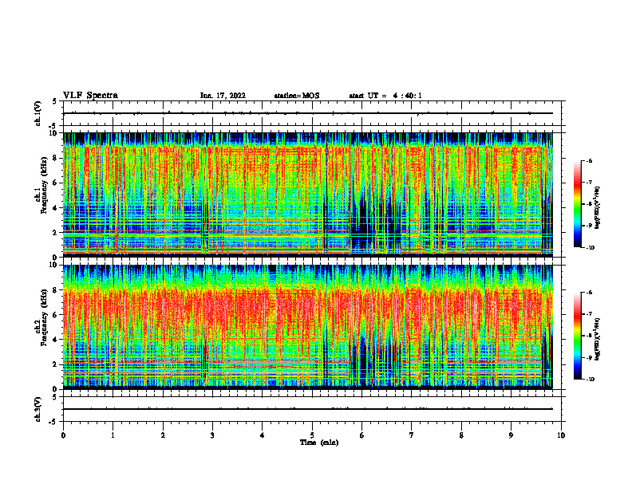632x488 pixels.
Task: Click time axis tick label "6"
Action: (x=362, y=435)
